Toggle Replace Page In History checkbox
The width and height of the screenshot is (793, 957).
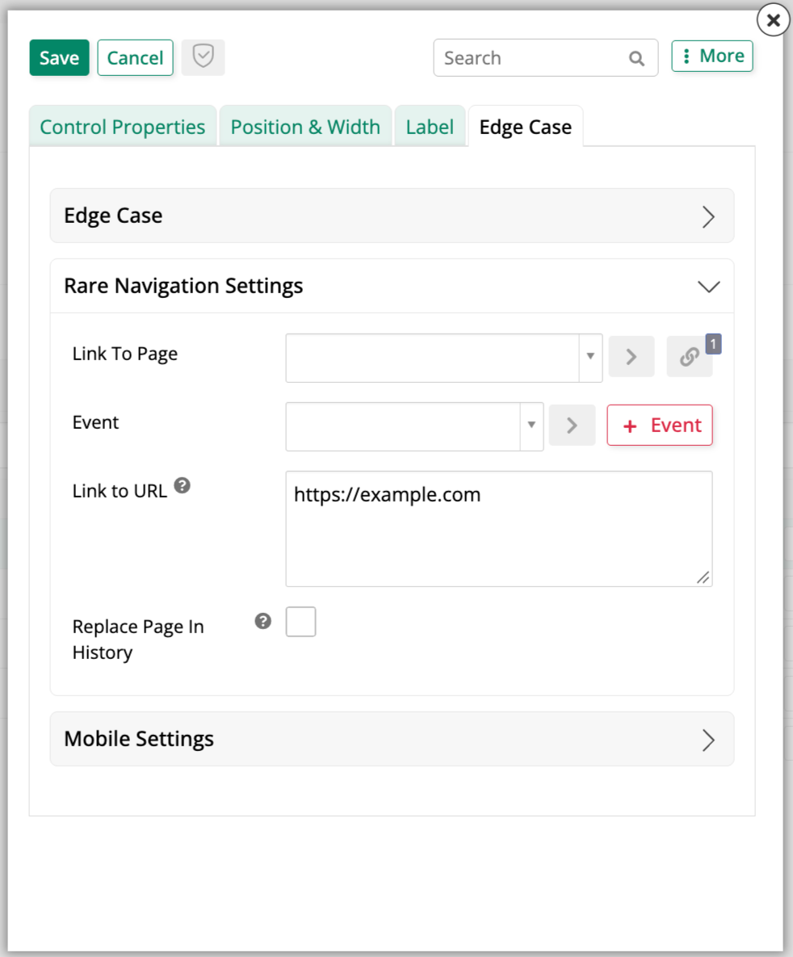coord(301,622)
